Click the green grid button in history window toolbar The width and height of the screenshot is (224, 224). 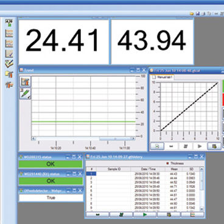(x=121, y=214)
